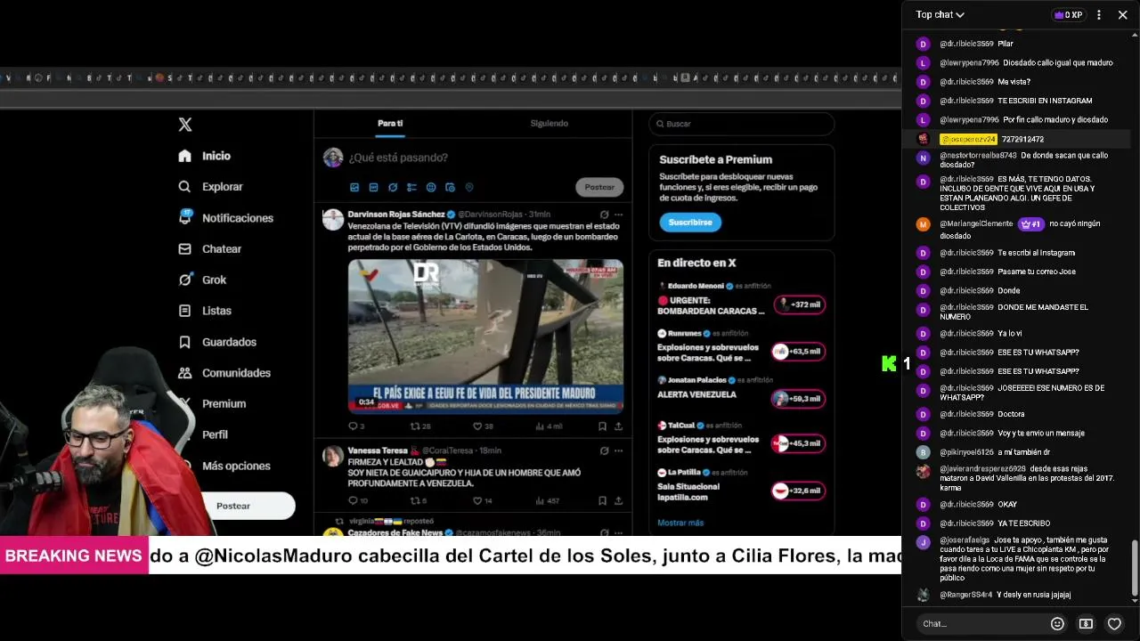Open Vanessa Teresa profile avatar
The image size is (1140, 641).
point(333,456)
